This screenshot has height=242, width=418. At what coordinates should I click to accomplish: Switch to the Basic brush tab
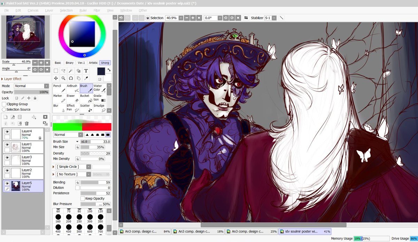[58, 63]
